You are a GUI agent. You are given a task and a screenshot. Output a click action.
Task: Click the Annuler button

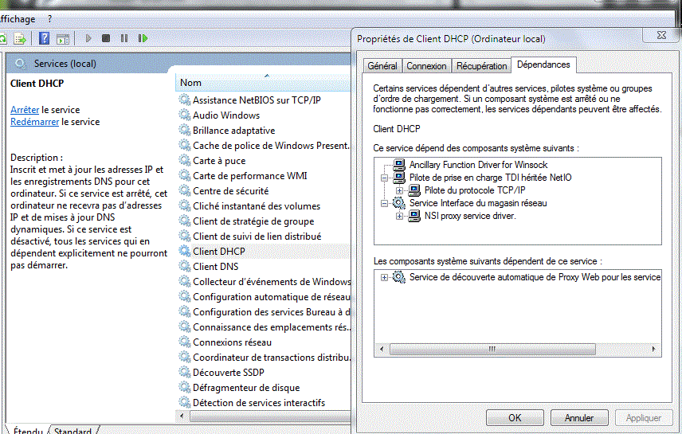[x=579, y=418]
